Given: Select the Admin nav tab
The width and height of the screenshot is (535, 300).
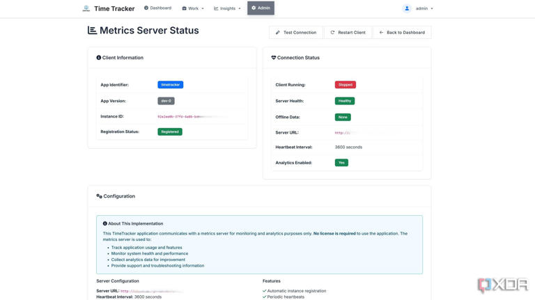Looking at the screenshot, I should (x=261, y=8).
